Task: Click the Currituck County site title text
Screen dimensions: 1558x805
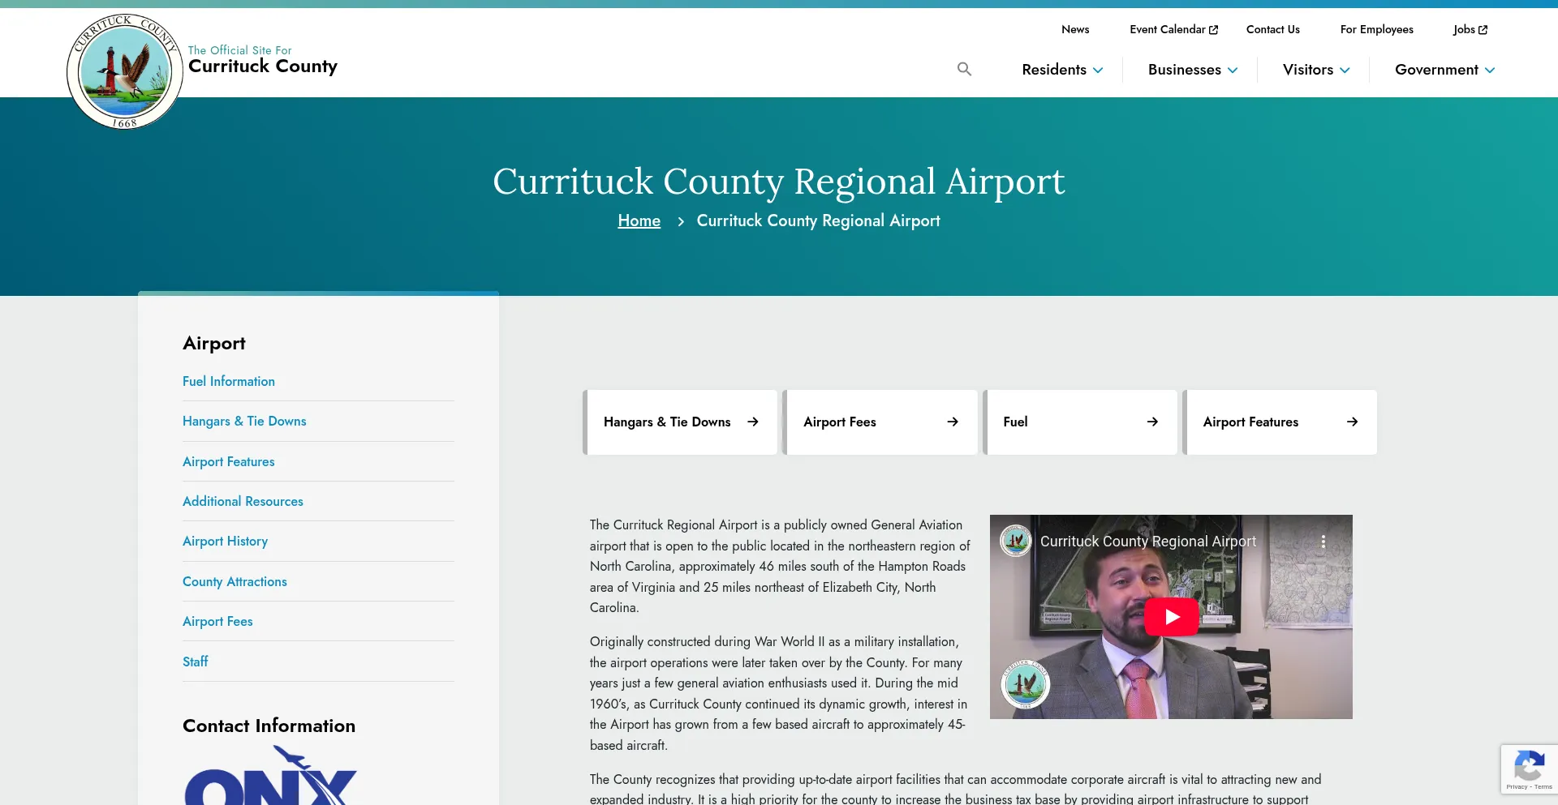Action: (263, 66)
